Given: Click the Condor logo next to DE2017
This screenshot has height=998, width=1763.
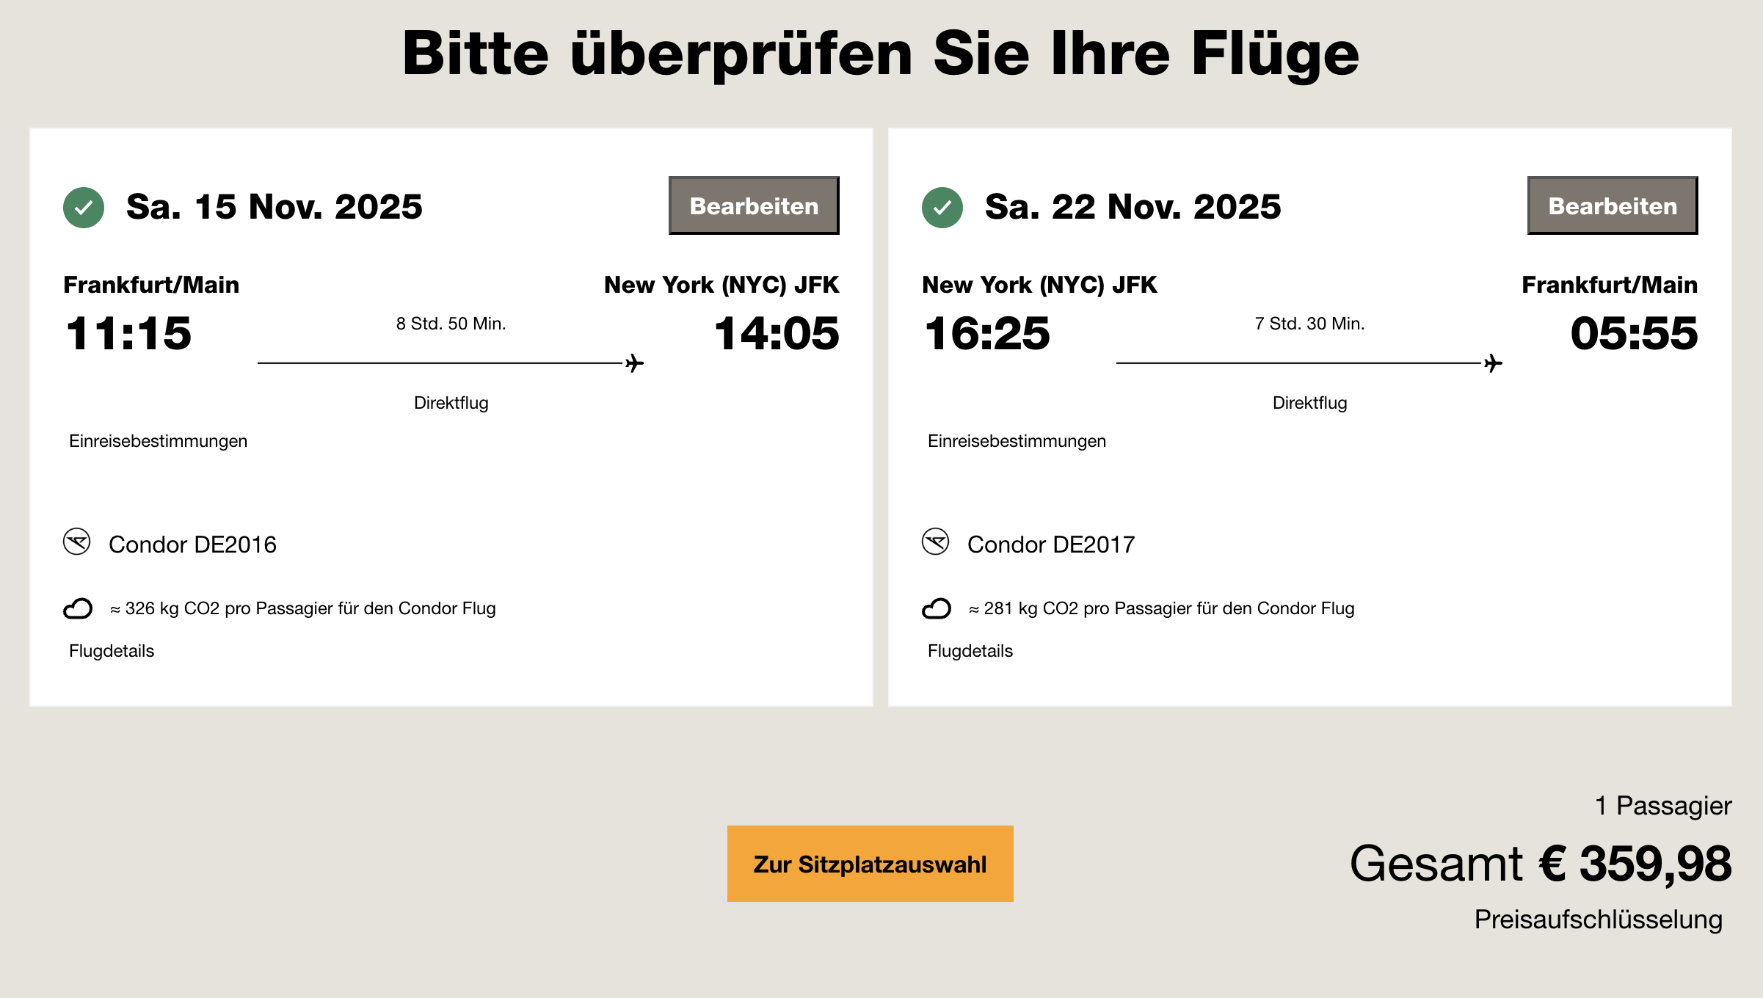Looking at the screenshot, I should pos(936,542).
